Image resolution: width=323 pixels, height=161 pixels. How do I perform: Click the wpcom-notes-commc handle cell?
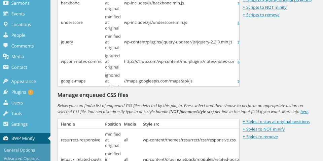pyautogui.click(x=81, y=61)
